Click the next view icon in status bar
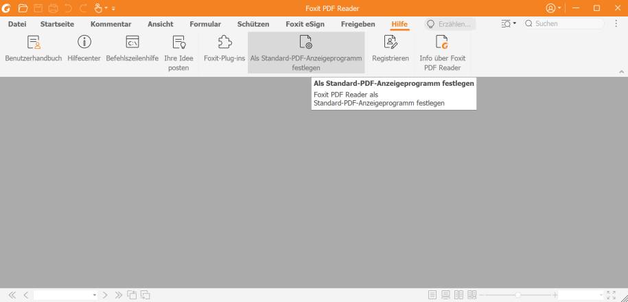The height and width of the screenshot is (302, 628). click(145, 295)
